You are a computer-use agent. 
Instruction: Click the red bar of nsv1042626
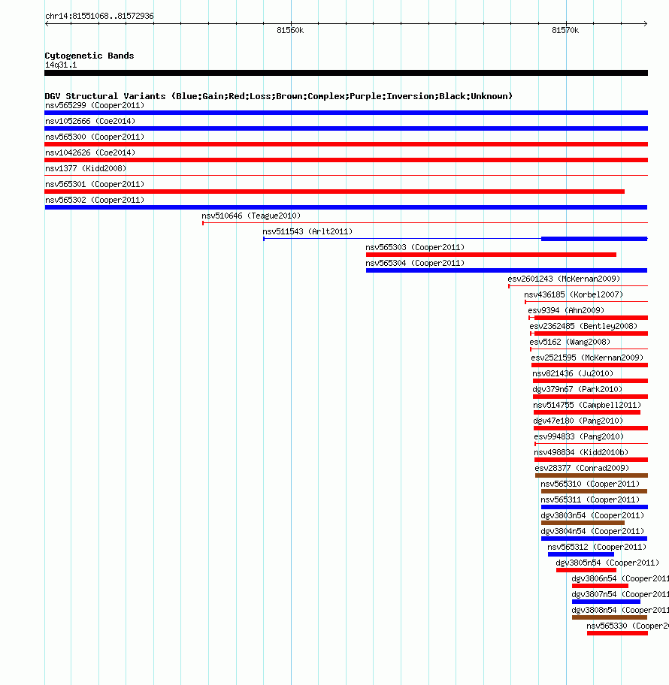pos(346,160)
